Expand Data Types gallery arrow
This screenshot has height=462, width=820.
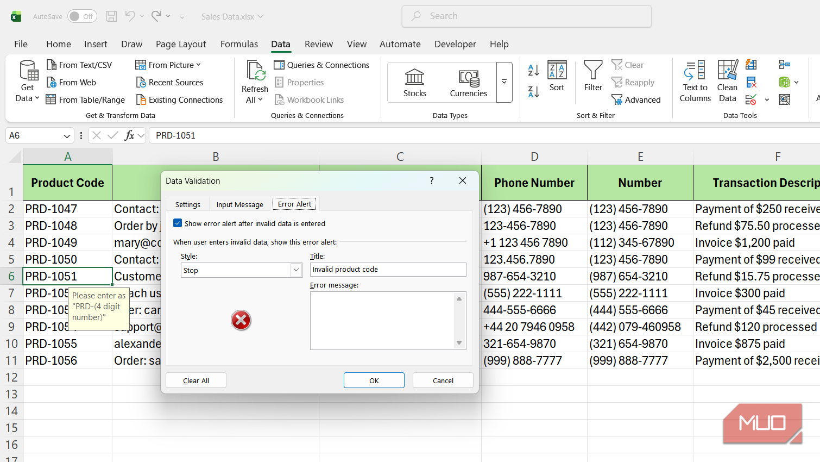504,82
